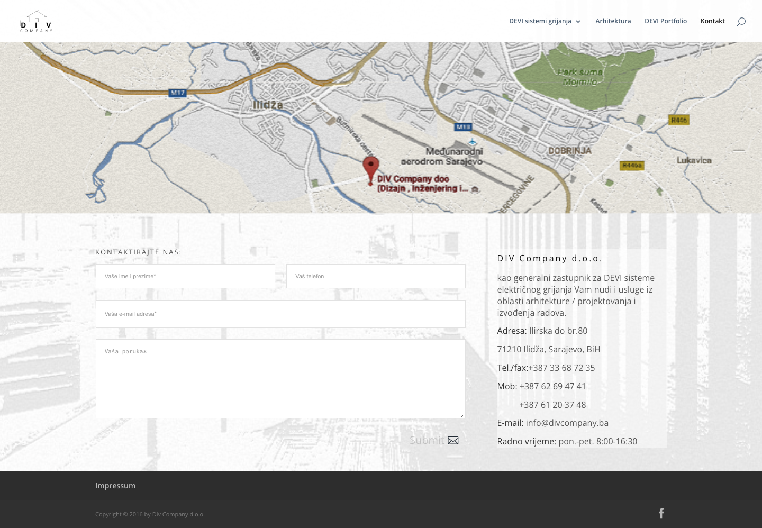Focus the Vaše ime i prezime field
Image resolution: width=762 pixels, height=528 pixels.
[x=185, y=276]
